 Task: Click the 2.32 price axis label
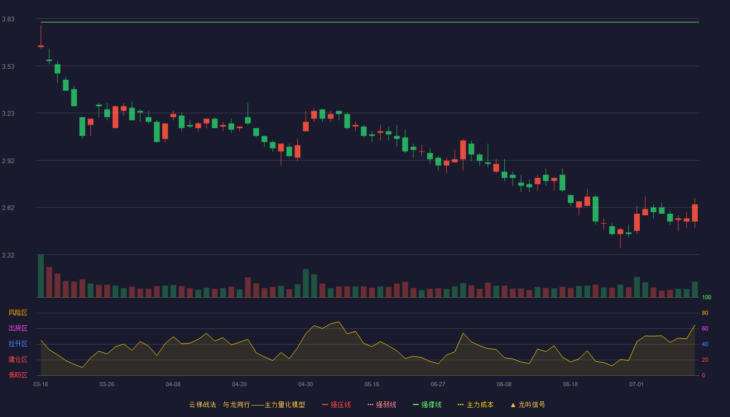point(8,255)
